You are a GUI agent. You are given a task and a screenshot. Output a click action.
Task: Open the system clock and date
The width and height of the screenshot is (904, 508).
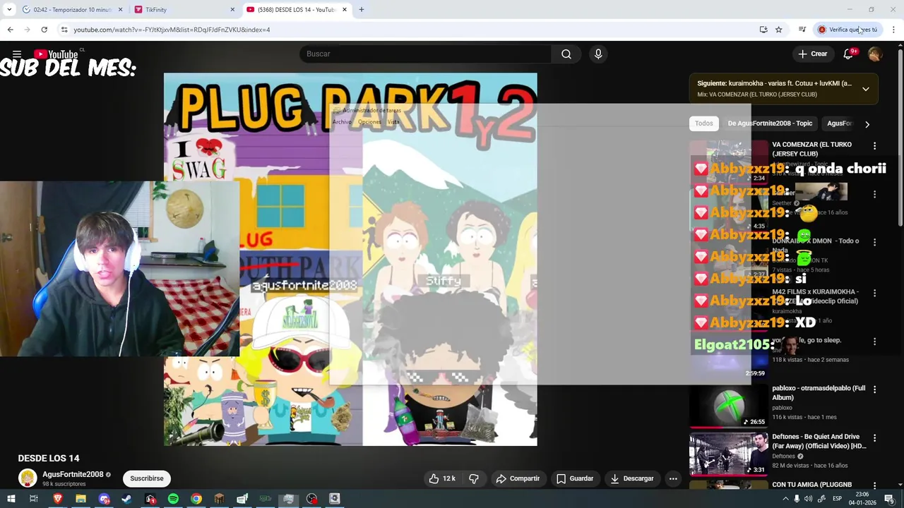(862, 499)
